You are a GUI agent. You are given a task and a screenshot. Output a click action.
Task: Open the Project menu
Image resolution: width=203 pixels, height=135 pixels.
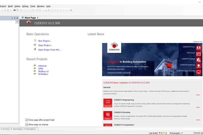point(3,6)
